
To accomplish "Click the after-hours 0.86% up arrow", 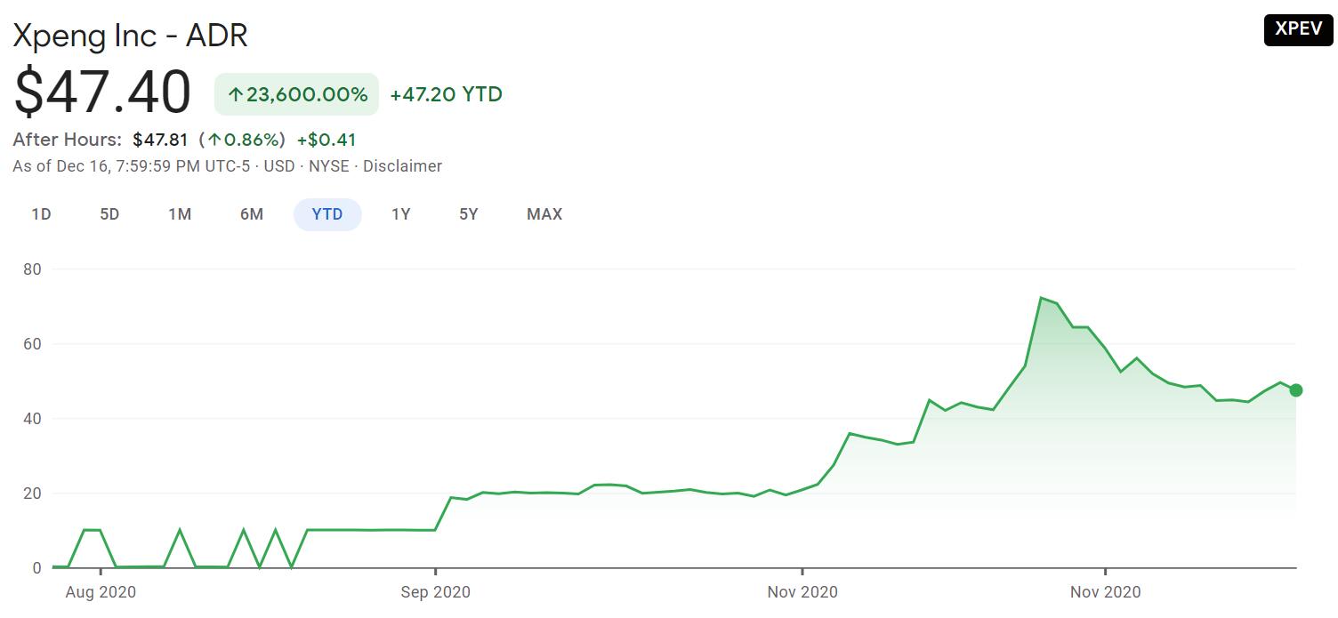I will point(214,140).
